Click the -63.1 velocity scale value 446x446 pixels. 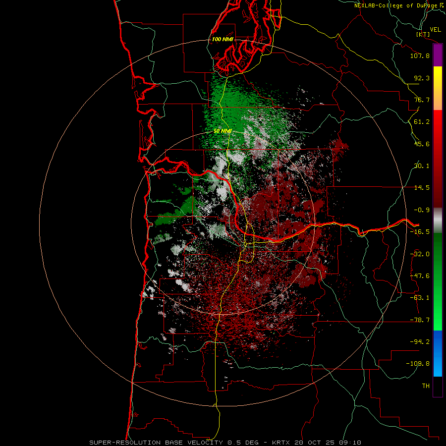coord(420,298)
